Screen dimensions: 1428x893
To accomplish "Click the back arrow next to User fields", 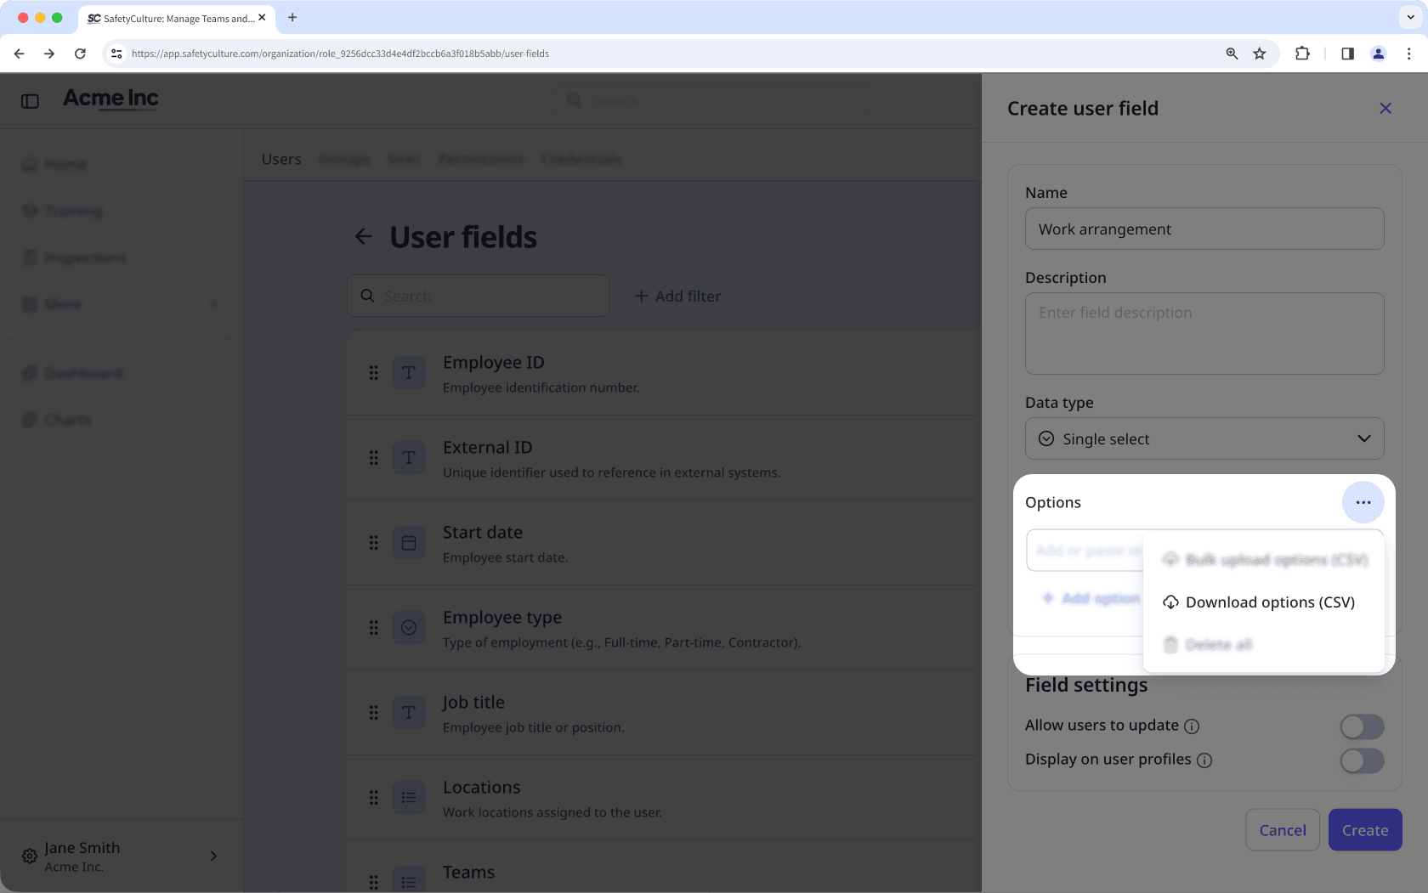I will 364,236.
